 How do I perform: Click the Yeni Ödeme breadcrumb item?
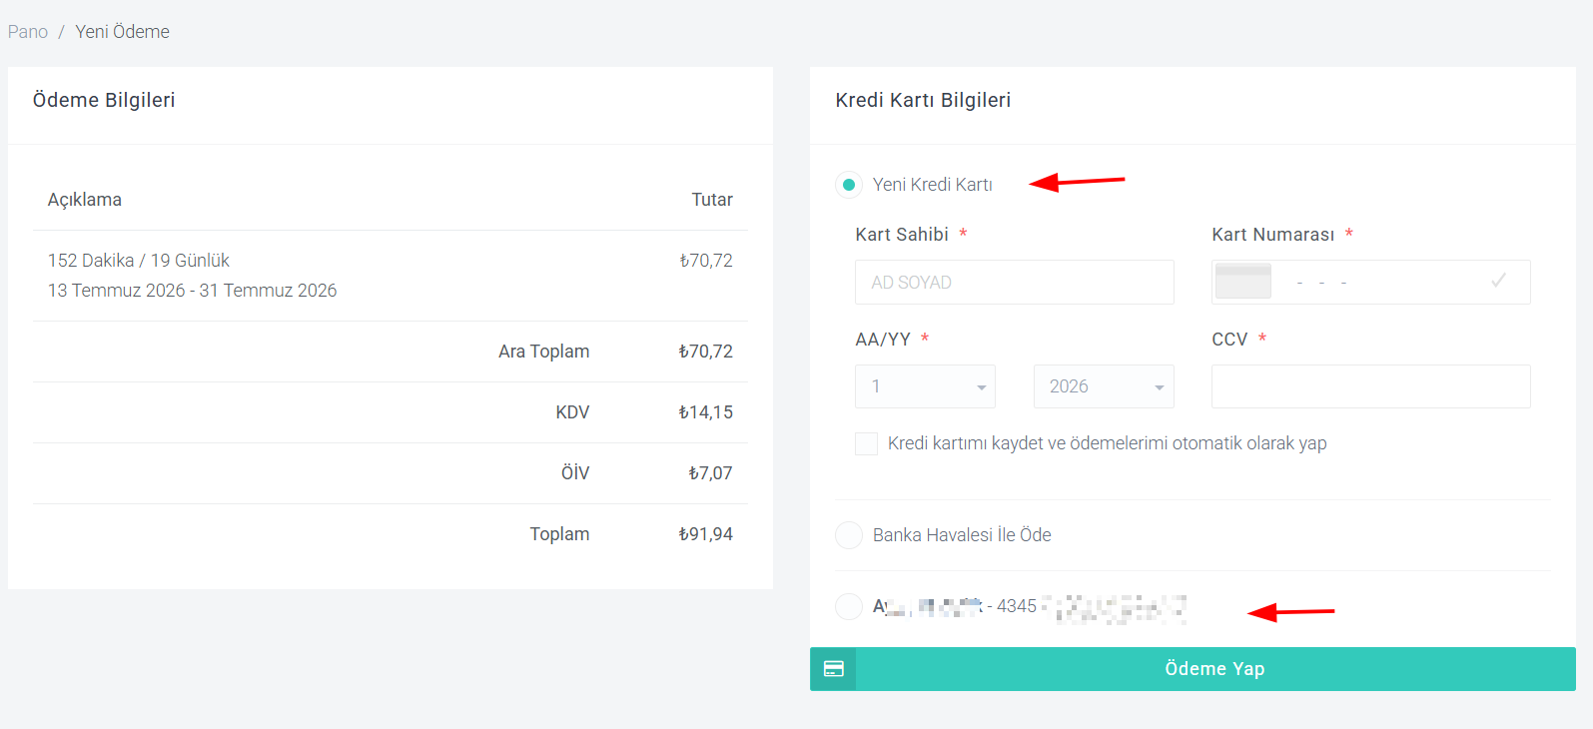pyautogui.click(x=122, y=32)
